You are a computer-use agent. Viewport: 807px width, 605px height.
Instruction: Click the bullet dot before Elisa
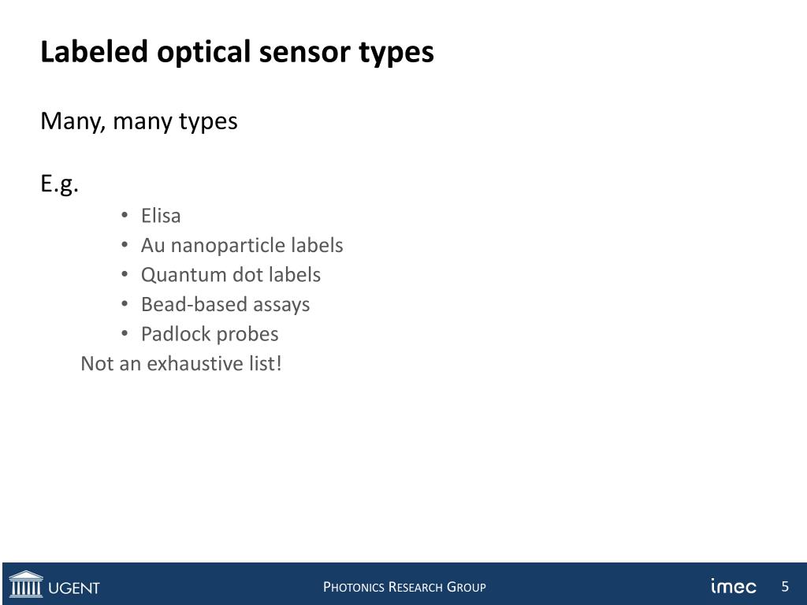[125, 215]
